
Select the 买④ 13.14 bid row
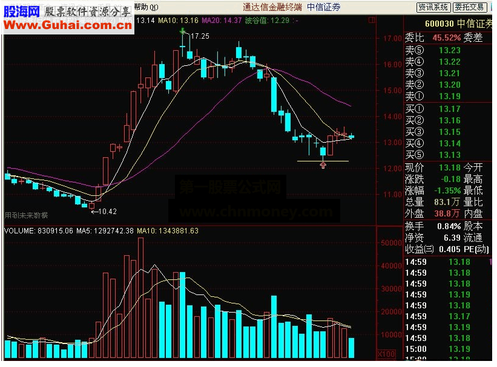[x=433, y=143]
